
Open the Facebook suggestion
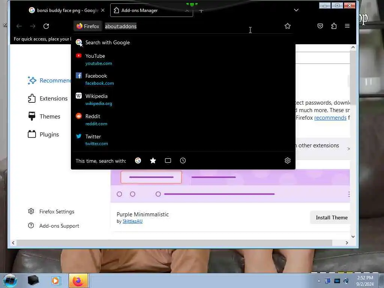point(183,79)
